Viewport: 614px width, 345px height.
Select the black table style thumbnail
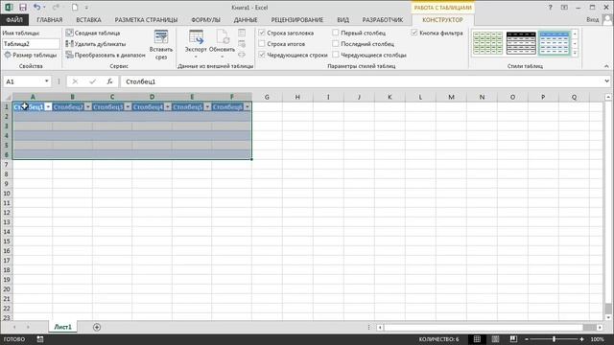521,43
